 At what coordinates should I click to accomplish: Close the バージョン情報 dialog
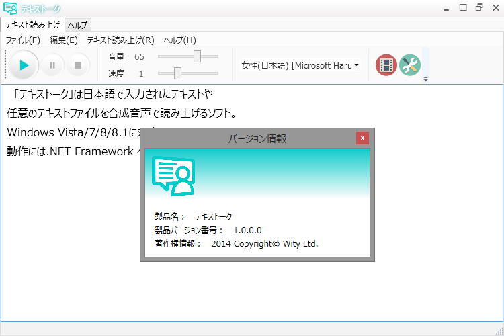pyautogui.click(x=362, y=138)
